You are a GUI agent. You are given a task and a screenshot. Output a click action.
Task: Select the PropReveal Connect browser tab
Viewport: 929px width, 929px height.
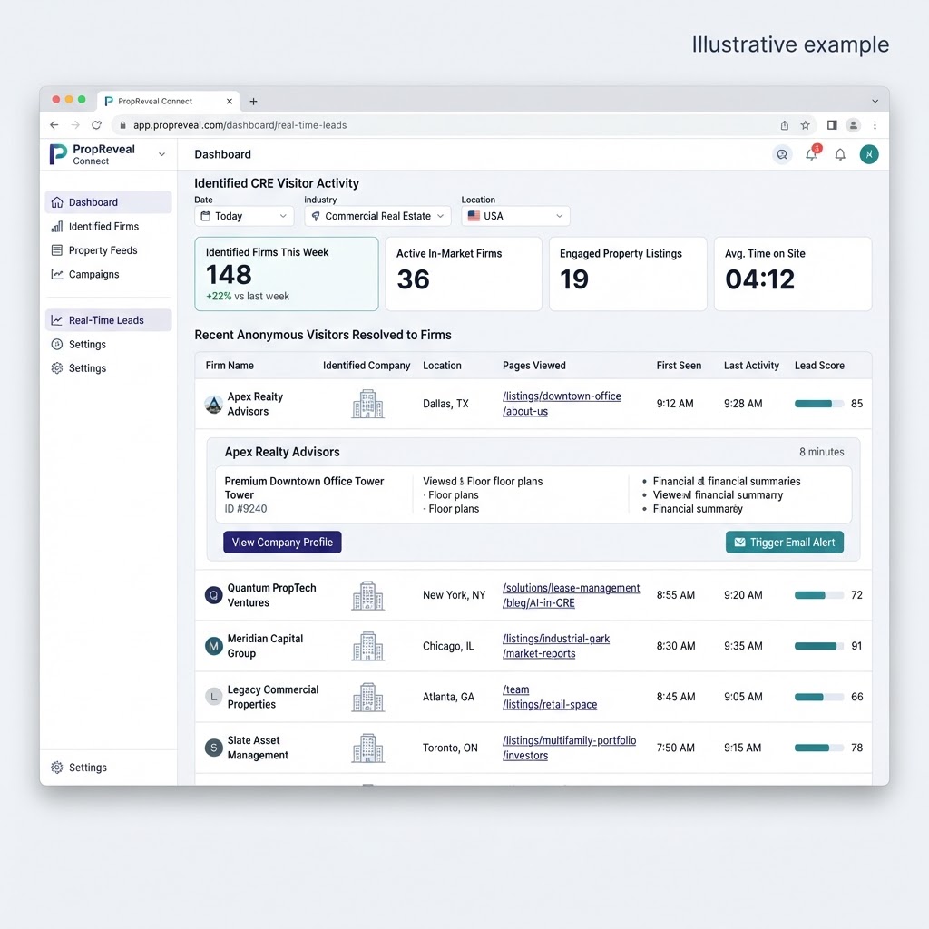pyautogui.click(x=169, y=102)
